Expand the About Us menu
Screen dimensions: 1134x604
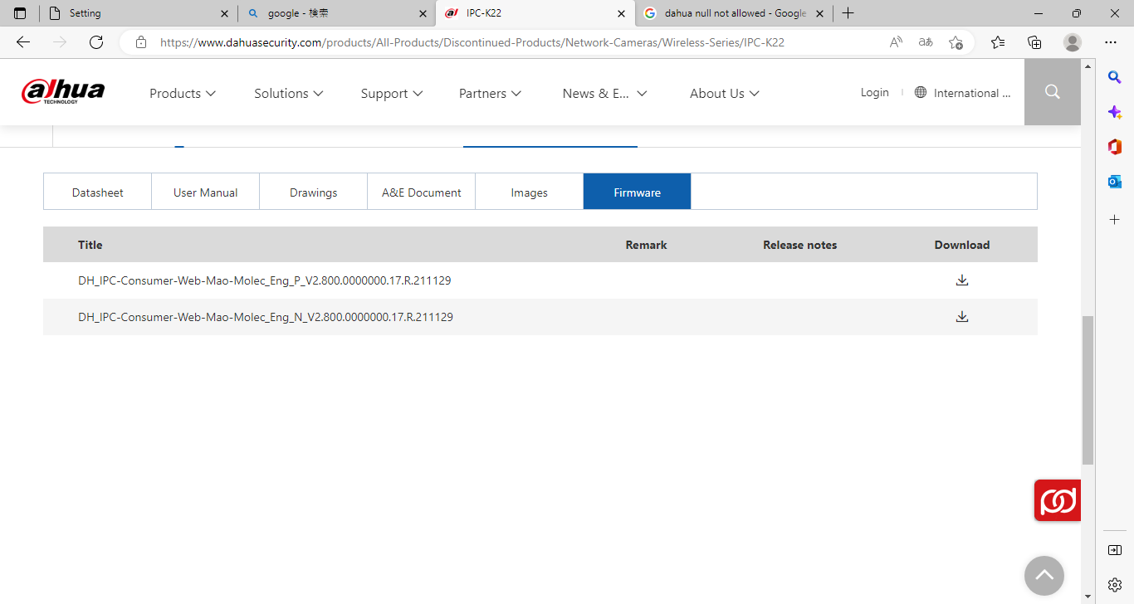point(725,94)
